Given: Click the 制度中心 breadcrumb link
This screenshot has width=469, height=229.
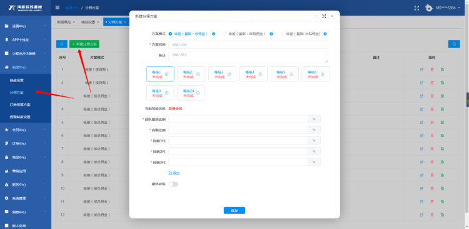Looking at the screenshot, I should (72, 8).
